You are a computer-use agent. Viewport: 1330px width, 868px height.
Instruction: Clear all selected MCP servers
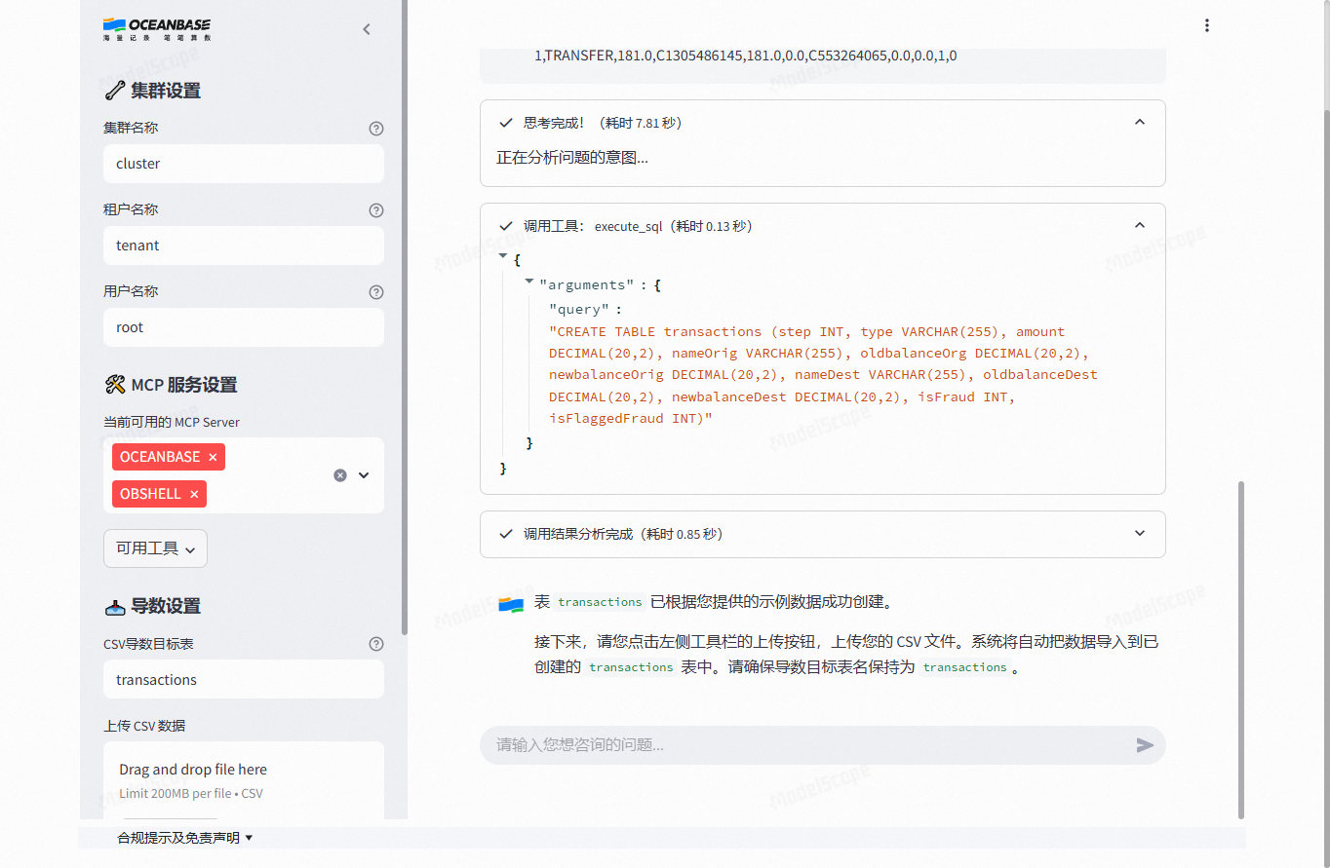tap(340, 475)
